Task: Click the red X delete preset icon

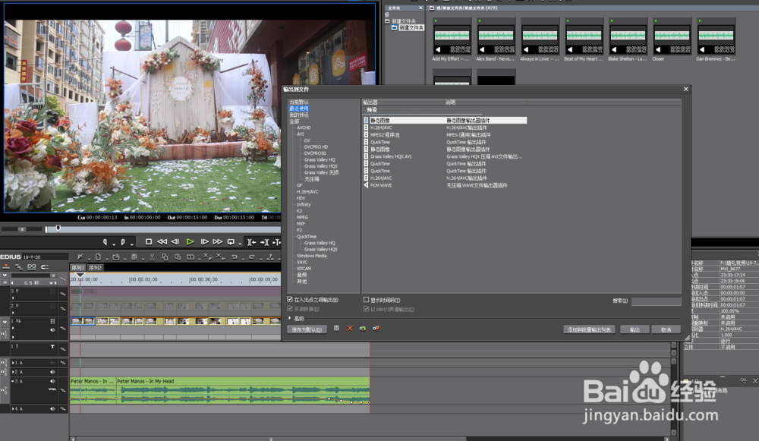Action: (349, 328)
